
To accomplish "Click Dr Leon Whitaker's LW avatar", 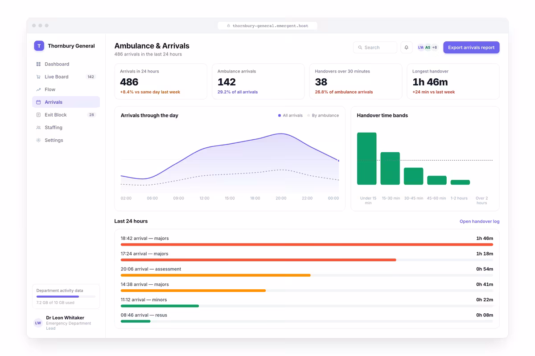I will coord(38,323).
